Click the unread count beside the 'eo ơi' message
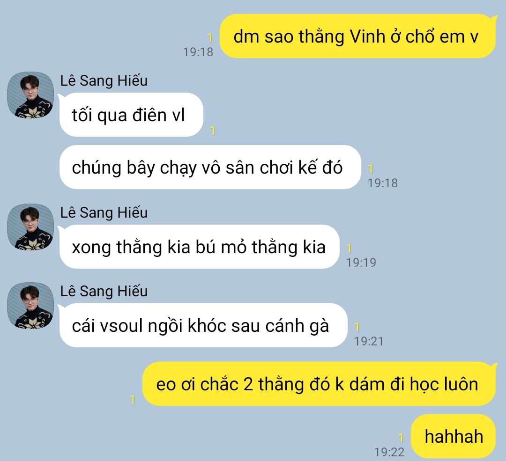Image resolution: width=506 pixels, height=461 pixels. pyautogui.click(x=132, y=400)
